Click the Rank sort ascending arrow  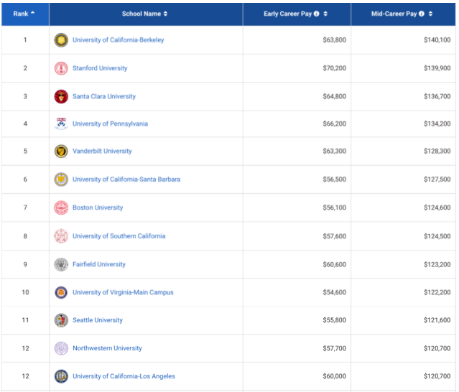click(32, 13)
